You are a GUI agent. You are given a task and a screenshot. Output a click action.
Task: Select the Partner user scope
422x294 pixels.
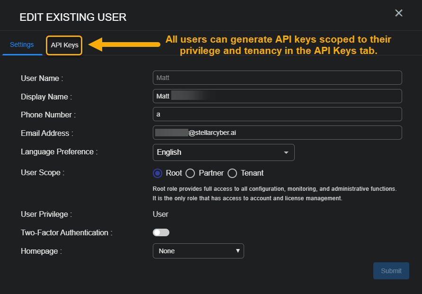click(190, 173)
